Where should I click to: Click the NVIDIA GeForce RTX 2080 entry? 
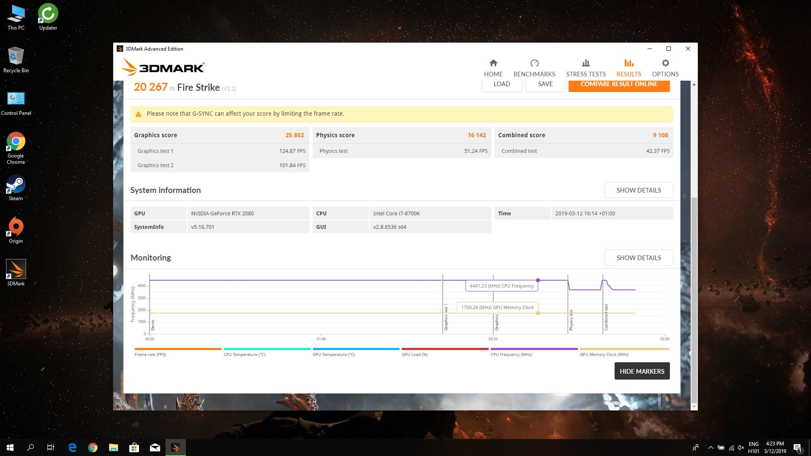(x=248, y=213)
